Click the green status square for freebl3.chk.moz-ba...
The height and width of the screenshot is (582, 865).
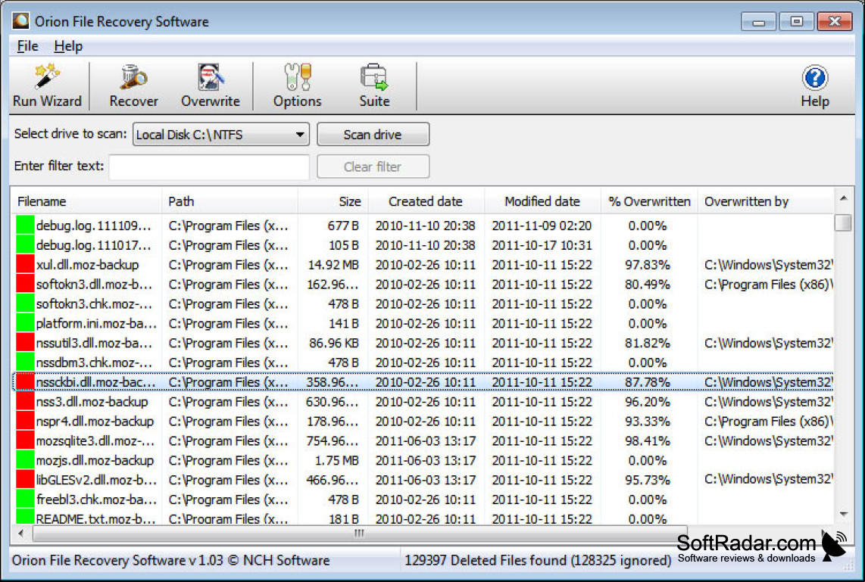tap(25, 500)
